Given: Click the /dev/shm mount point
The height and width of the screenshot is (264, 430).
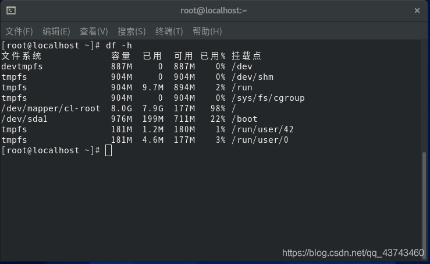Looking at the screenshot, I should (253, 77).
